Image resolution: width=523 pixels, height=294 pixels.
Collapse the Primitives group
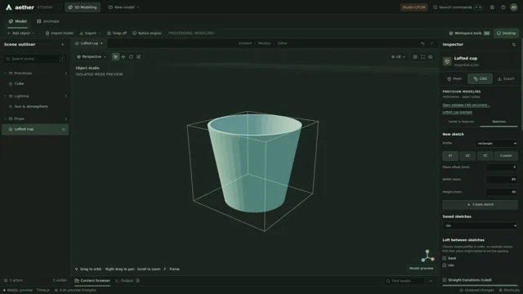tap(6, 73)
